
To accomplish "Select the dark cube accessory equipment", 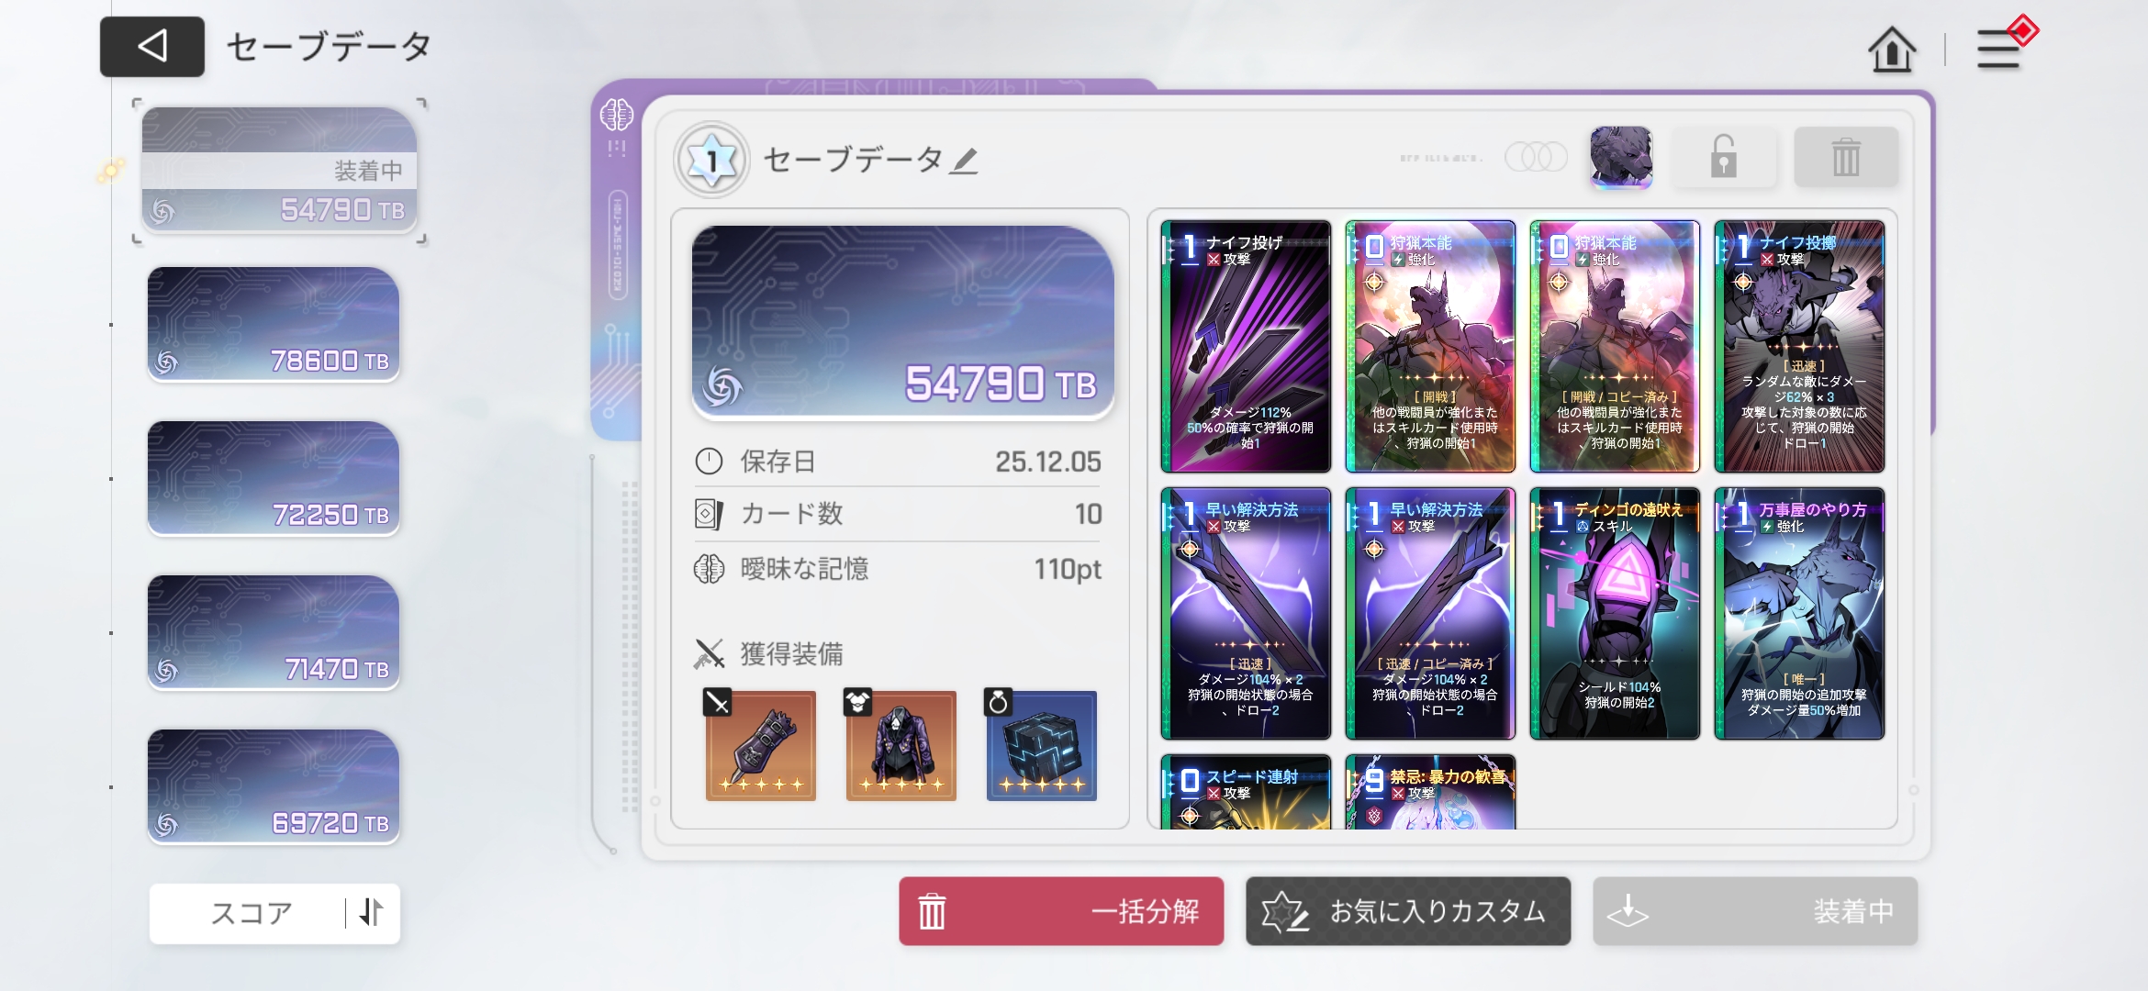I will click(1041, 745).
